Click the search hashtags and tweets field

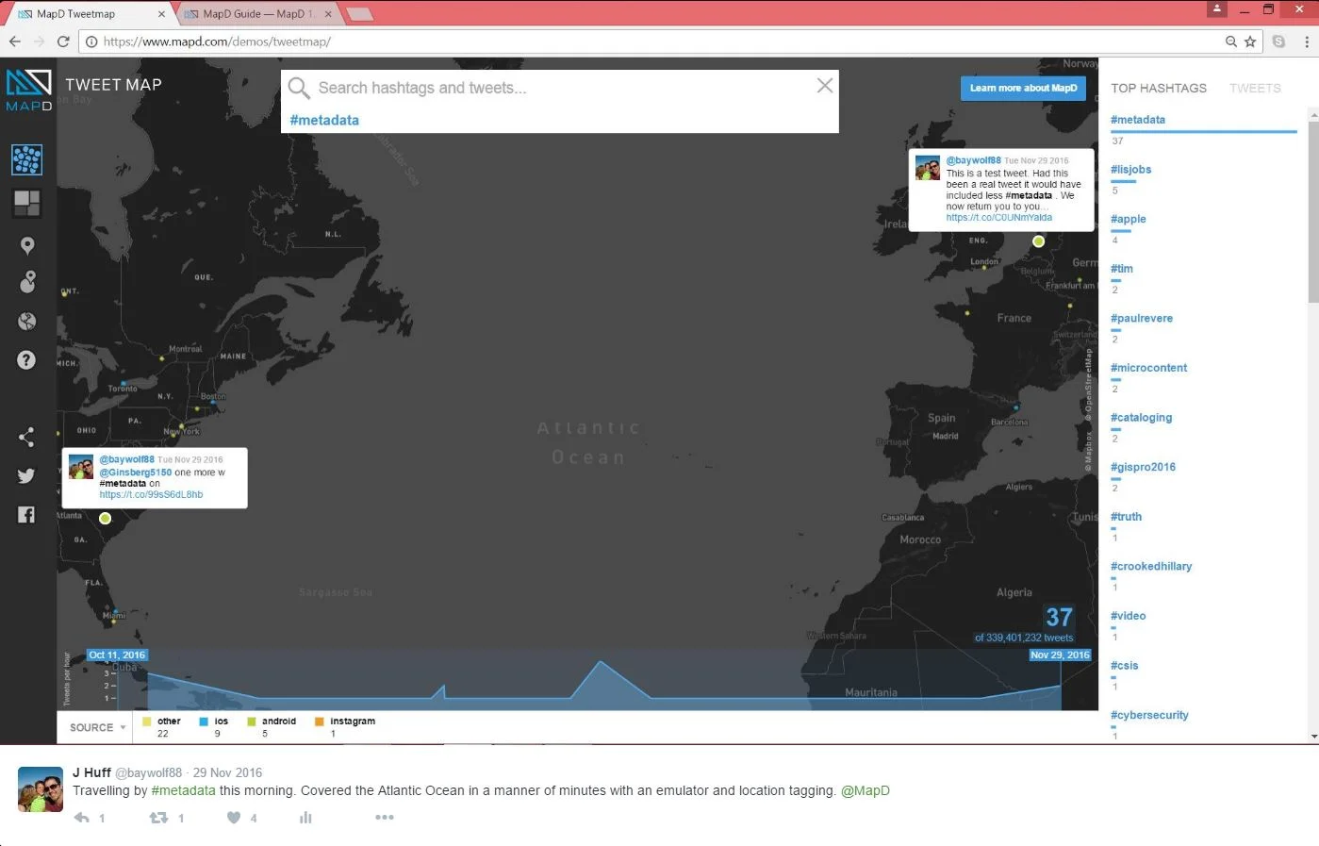point(561,88)
